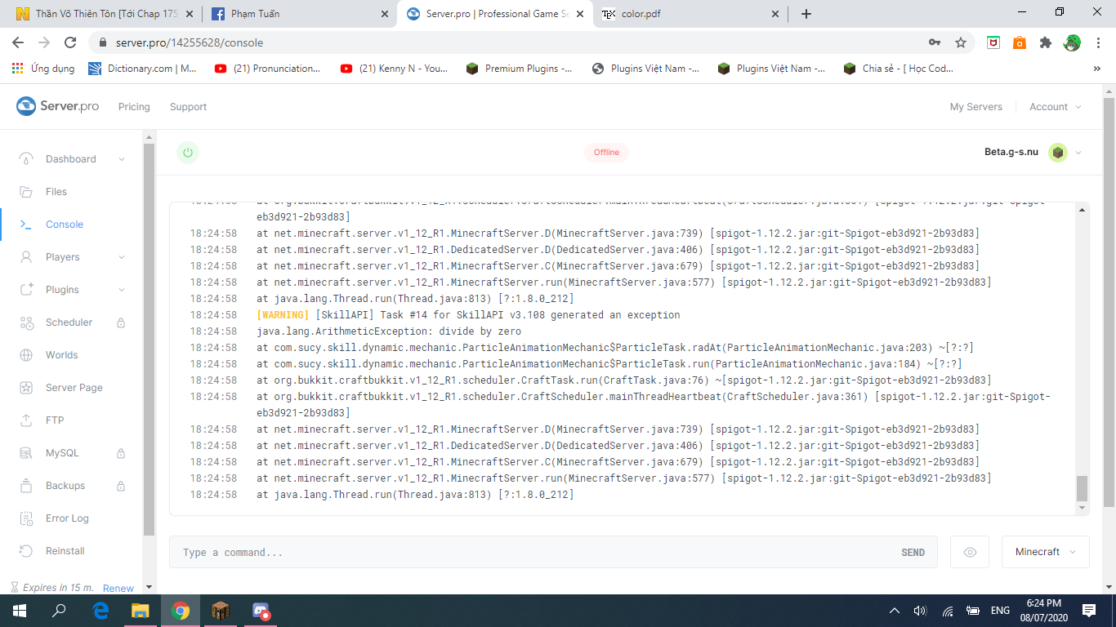Show more bookmarks with the overflow chevron
The width and height of the screenshot is (1116, 627).
[1096, 69]
